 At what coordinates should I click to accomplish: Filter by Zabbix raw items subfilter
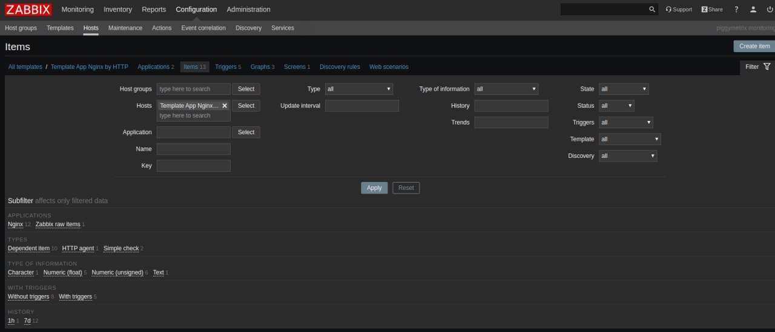pos(58,224)
